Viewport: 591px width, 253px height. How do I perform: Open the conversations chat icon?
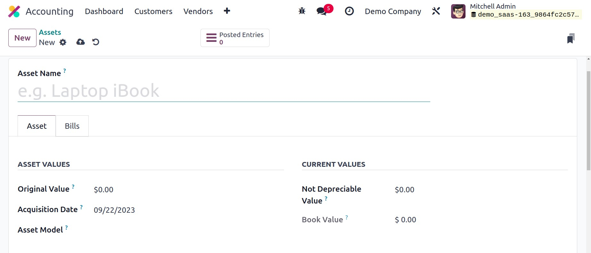click(x=321, y=11)
